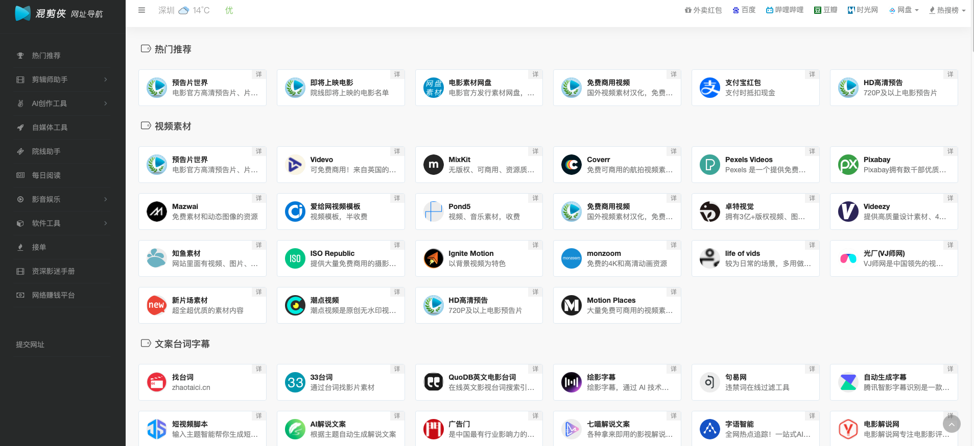Open the 光厂(VJ师网) icon
This screenshot has height=446, width=974.
click(x=848, y=258)
